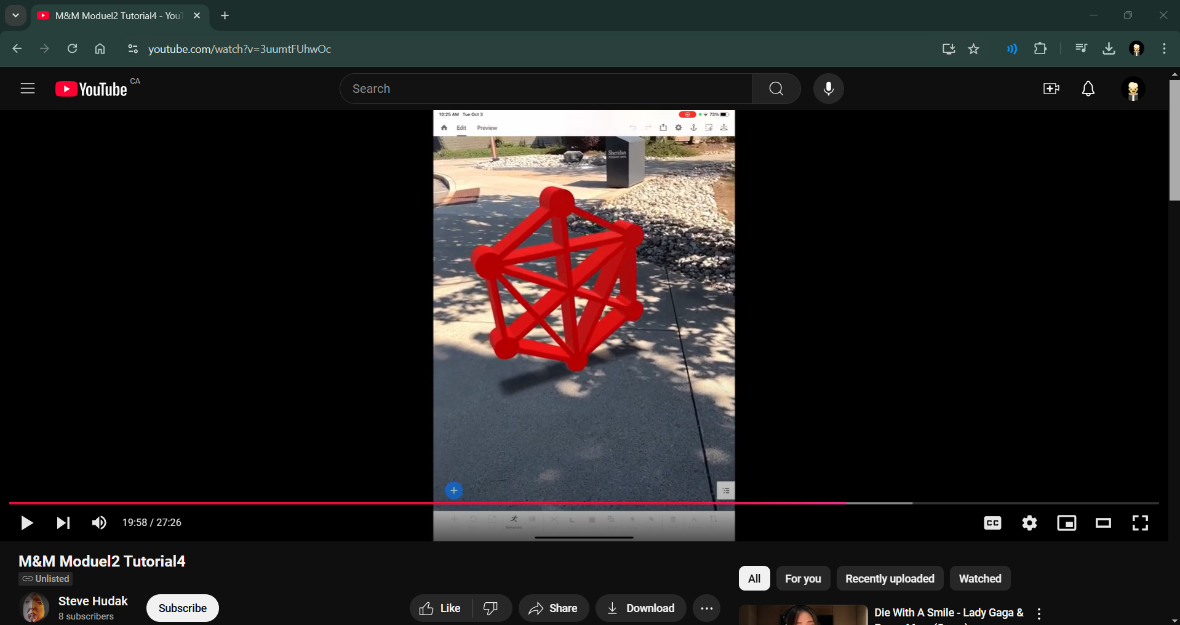1180x625 pixels.
Task: Search with your voice microphone
Action: coord(828,89)
